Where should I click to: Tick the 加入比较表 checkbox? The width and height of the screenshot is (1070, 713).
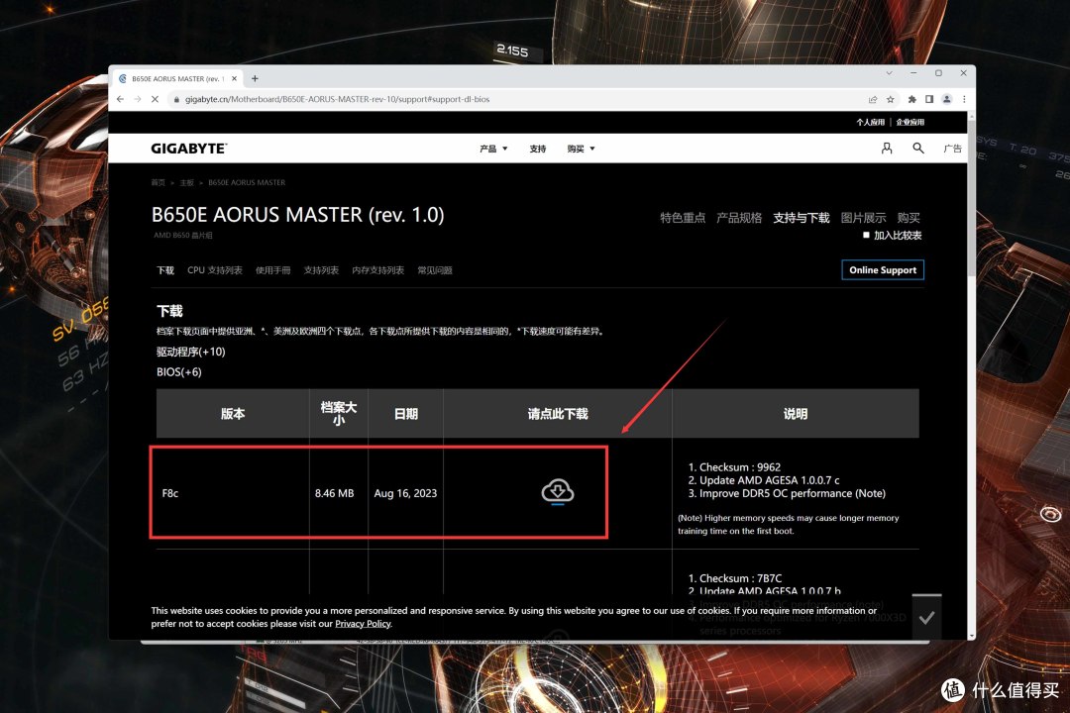[866, 235]
